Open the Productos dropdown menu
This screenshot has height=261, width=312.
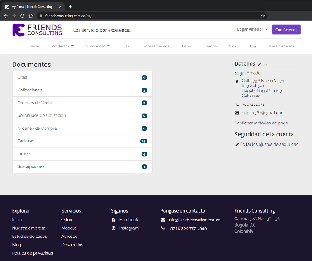point(62,46)
